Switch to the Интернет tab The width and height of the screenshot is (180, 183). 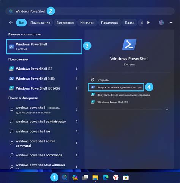[87, 22]
